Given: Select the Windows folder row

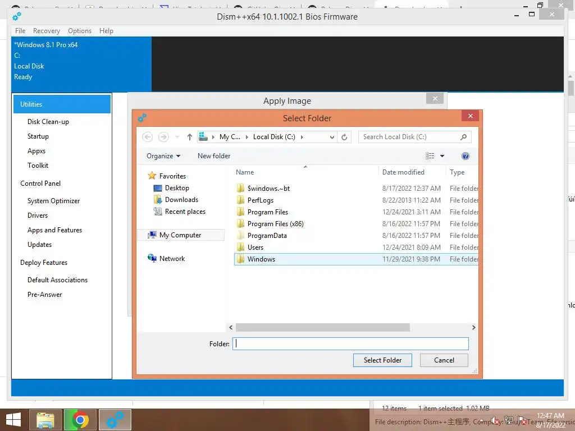Looking at the screenshot, I should pyautogui.click(x=356, y=259).
